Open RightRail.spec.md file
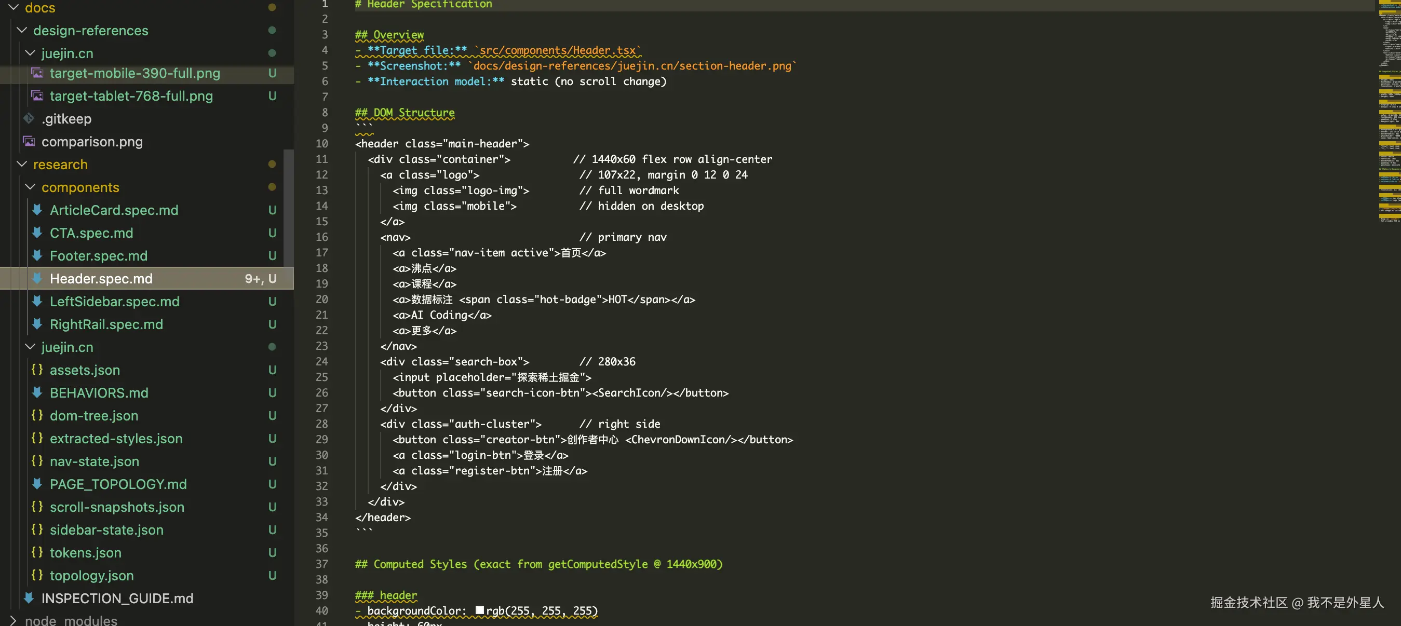 click(106, 324)
